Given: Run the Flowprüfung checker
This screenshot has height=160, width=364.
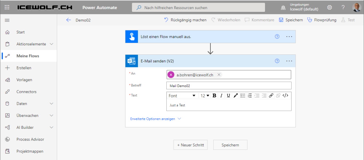Looking at the screenshot, I should coord(322,20).
